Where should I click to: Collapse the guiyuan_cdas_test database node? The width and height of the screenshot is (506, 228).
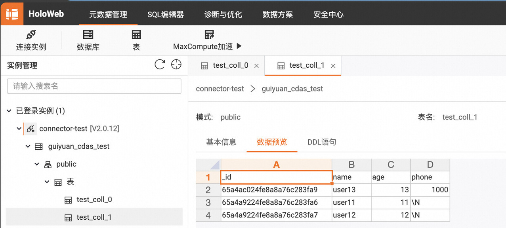click(28, 146)
